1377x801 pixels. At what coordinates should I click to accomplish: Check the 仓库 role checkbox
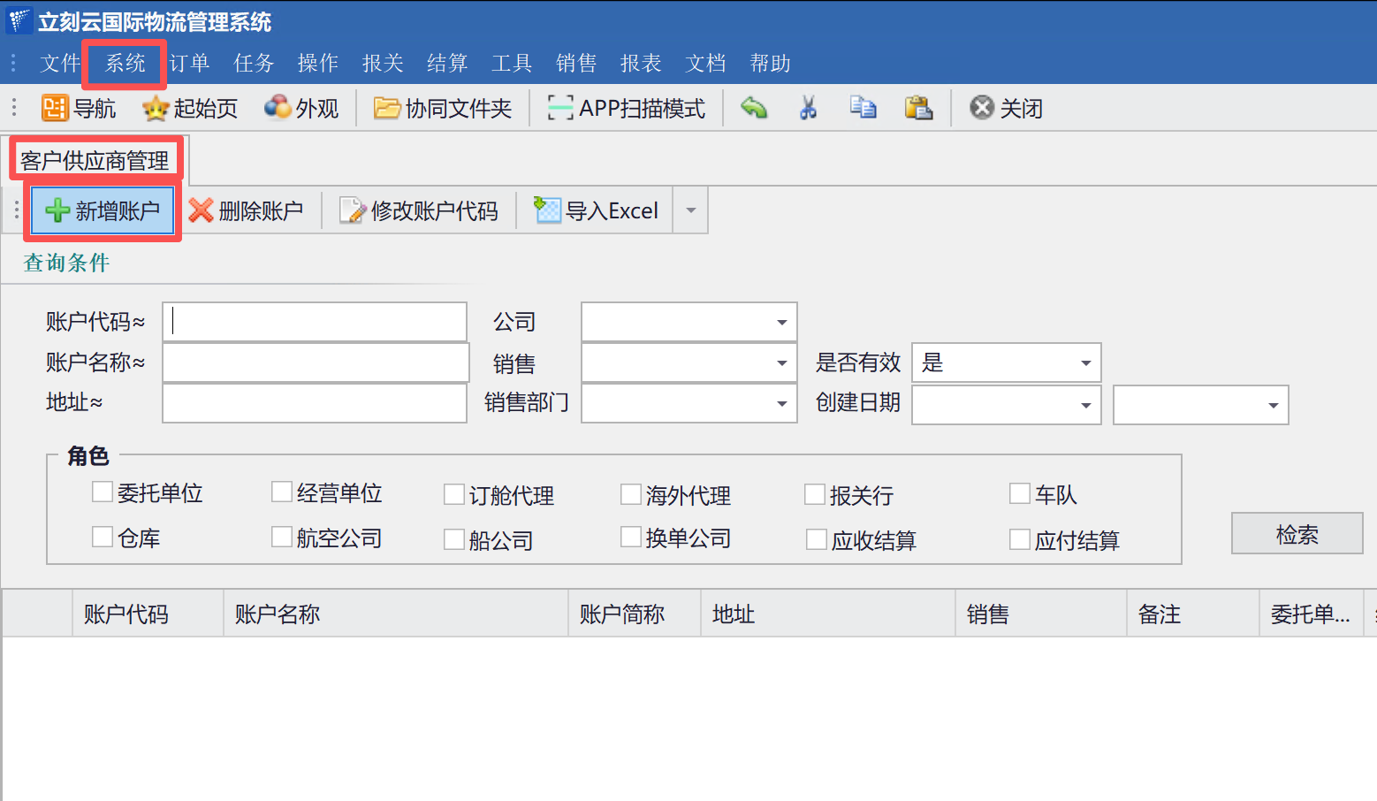(x=103, y=537)
